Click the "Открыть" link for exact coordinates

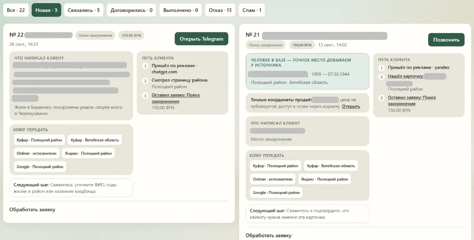point(351,106)
